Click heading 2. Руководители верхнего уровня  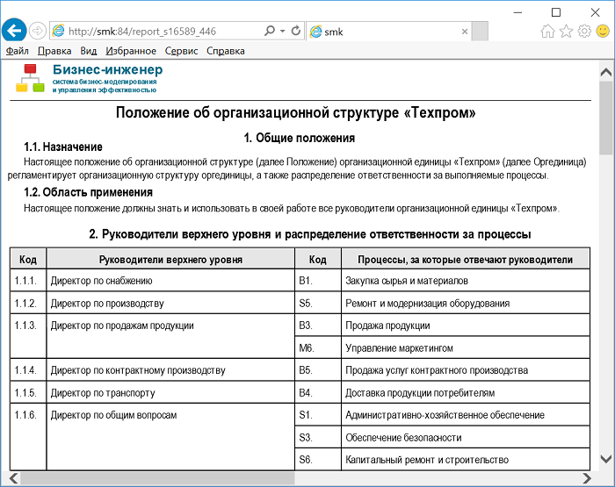click(310, 234)
